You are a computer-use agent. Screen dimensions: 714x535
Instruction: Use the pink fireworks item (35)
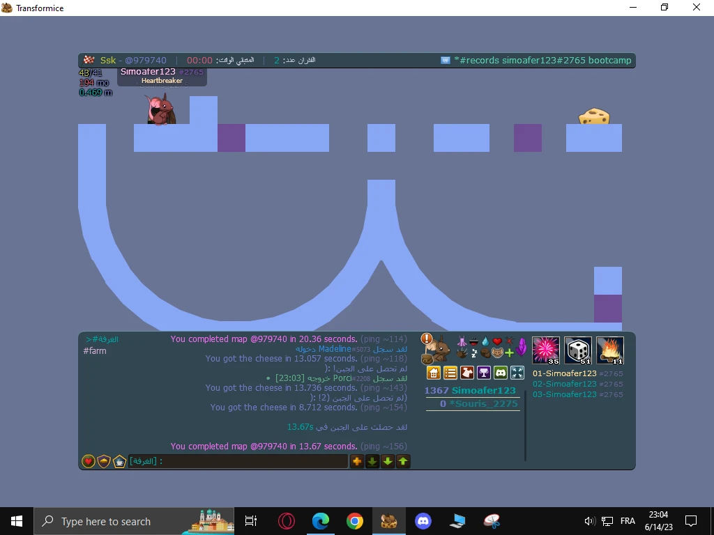546,350
